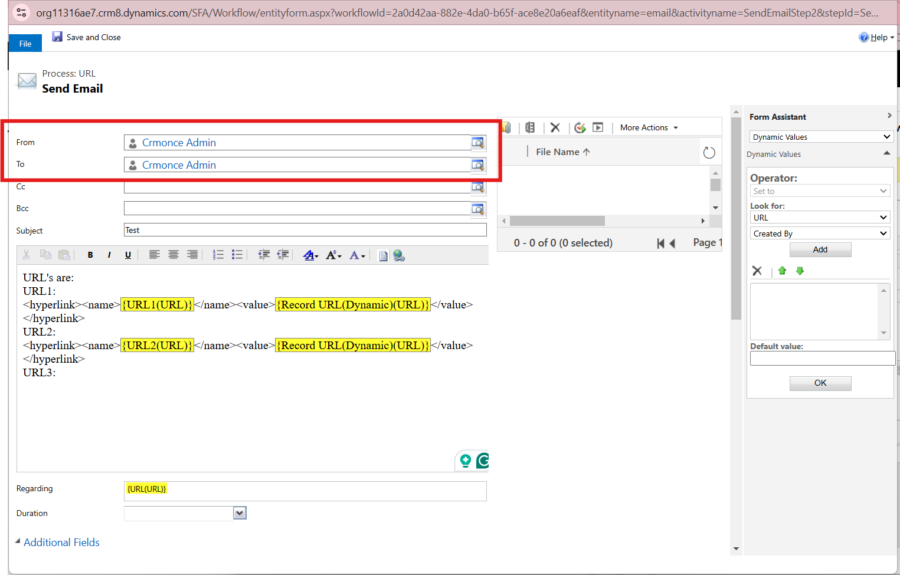Click the Copy icon in editor toolbar
900x575 pixels.
pyautogui.click(x=45, y=255)
